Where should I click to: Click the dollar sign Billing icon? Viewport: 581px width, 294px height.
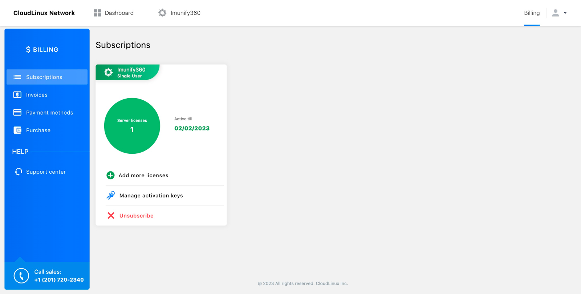(28, 50)
